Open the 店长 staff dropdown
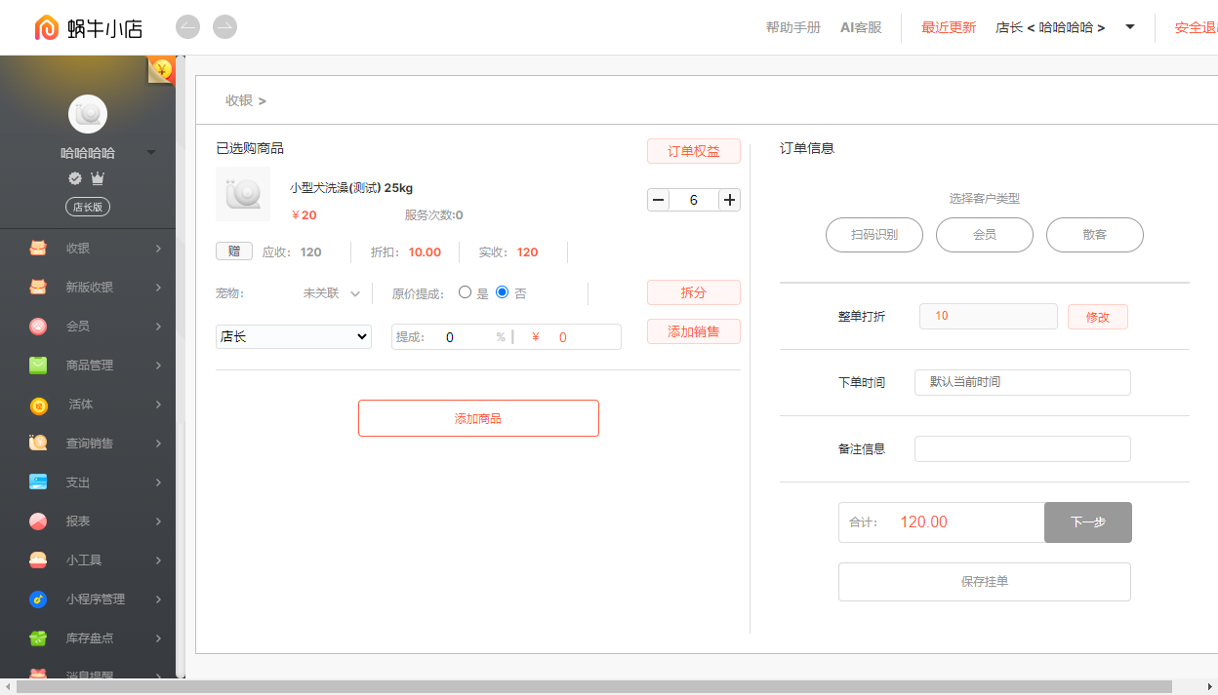 point(294,336)
